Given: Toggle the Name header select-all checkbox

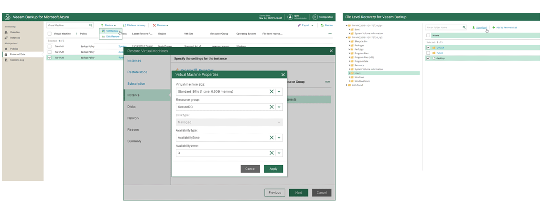Looking at the screenshot, I should (x=428, y=35).
